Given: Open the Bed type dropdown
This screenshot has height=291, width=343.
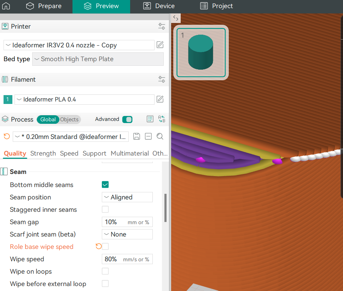Looking at the screenshot, I should [98, 59].
